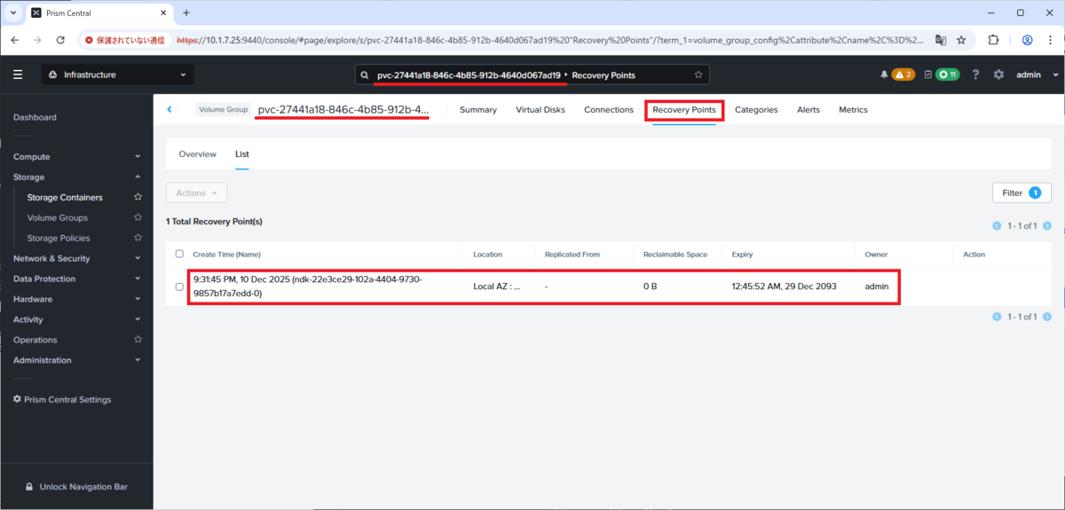Switch to the Connections tab
This screenshot has width=1065, height=510.
coord(609,110)
